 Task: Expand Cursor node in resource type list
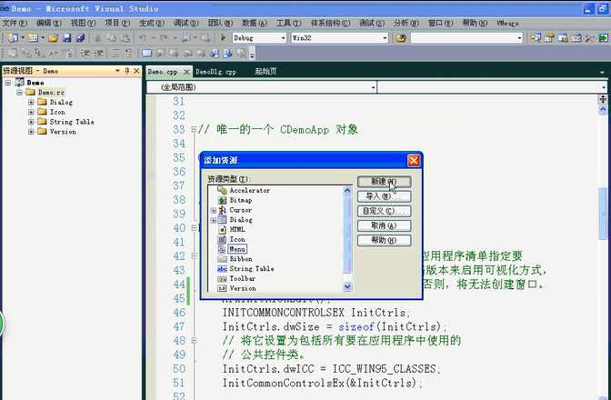[213, 210]
